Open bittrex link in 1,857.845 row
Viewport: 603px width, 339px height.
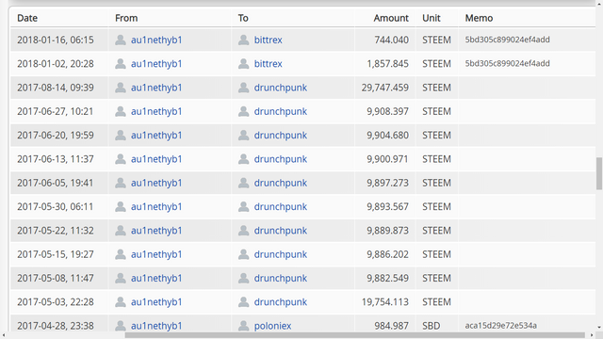268,63
